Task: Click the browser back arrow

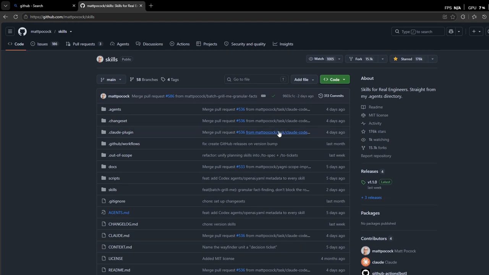Action: pyautogui.click(x=5, y=17)
